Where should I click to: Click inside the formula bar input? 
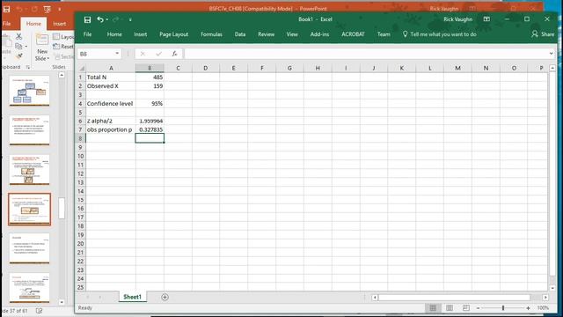pyautogui.click(x=366, y=54)
